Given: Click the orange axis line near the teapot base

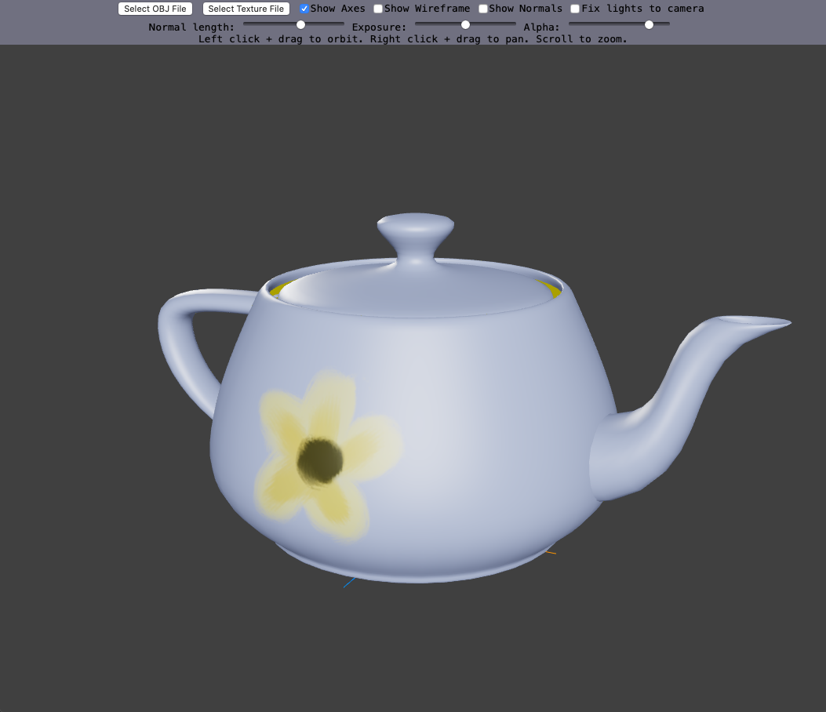Looking at the screenshot, I should click(x=551, y=553).
